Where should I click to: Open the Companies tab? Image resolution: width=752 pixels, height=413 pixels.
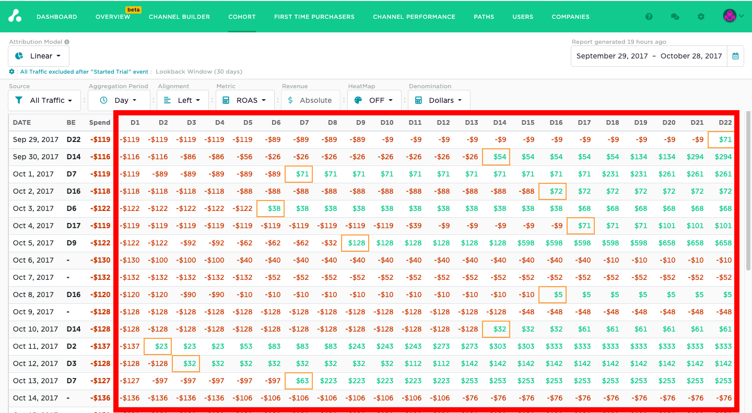(570, 17)
